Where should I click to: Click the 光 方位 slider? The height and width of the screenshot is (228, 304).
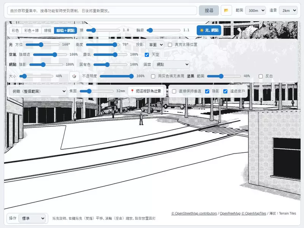click(x=42, y=45)
